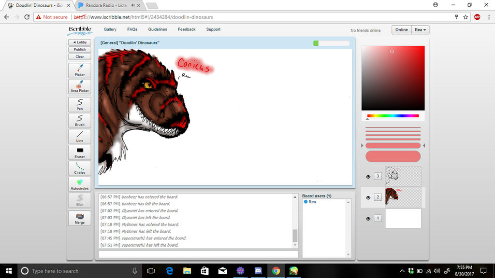Select the Circles tool
This screenshot has width=495, height=278.
[80, 168]
